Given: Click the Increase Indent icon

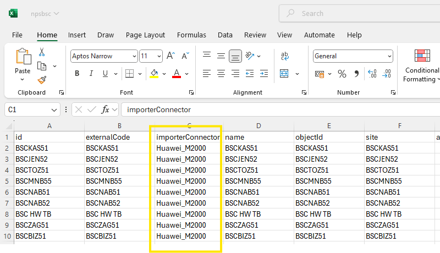Looking at the screenshot, I should [265, 74].
